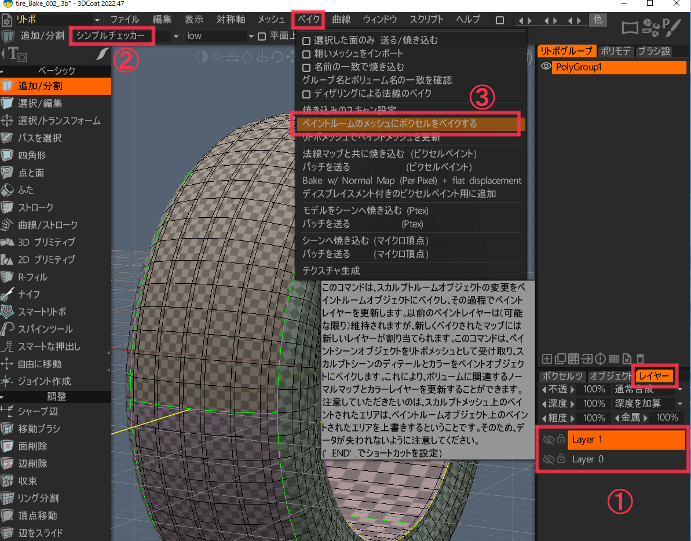Toggle Layer 1 visibility eye
This screenshot has width=691, height=541.
pyautogui.click(x=548, y=439)
